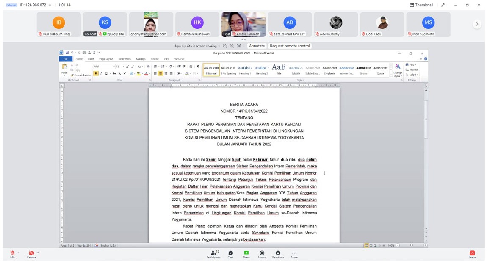Open the Page Layout ribbon tab
The height and width of the screenshot is (261, 487).
click(106, 59)
